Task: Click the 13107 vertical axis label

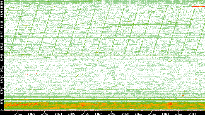Action: click(2, 91)
